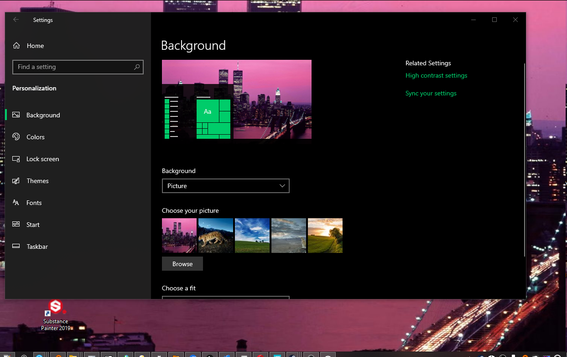
Task: Click the chevron arrow of the Picture combo box
Action: point(282,186)
